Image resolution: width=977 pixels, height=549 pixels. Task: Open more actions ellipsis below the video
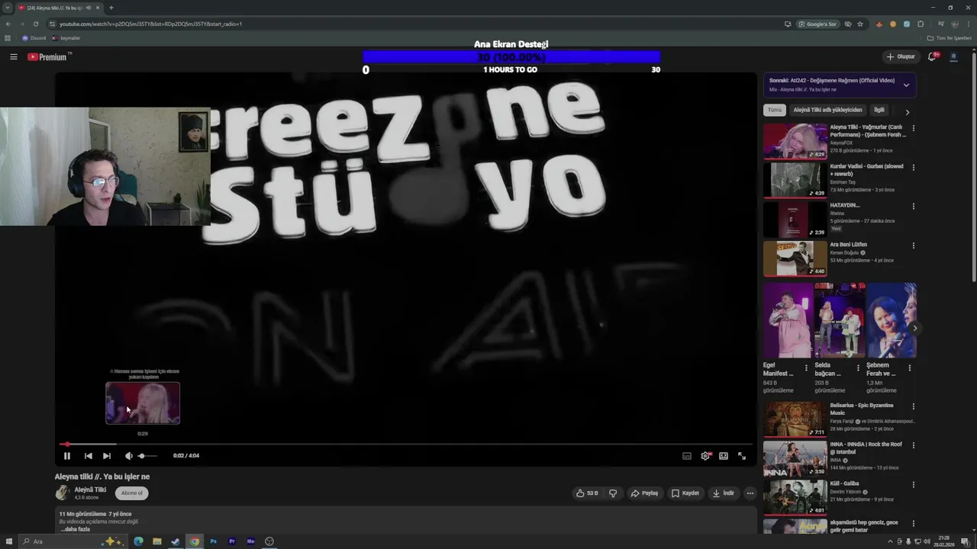click(x=750, y=493)
